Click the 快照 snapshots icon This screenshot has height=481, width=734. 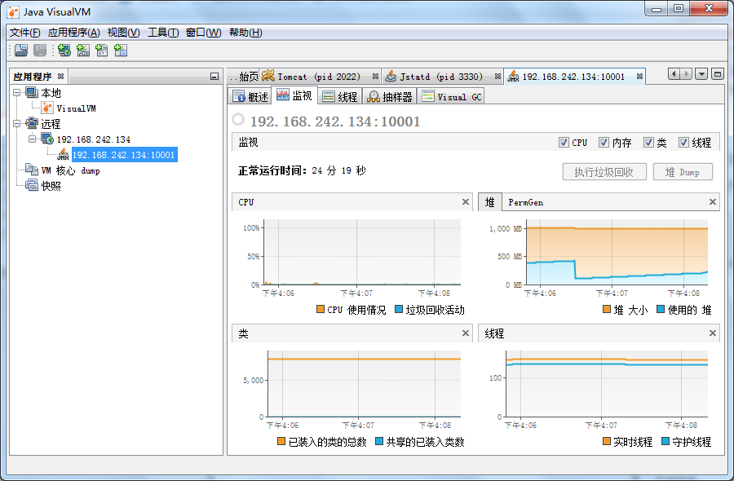[32, 185]
